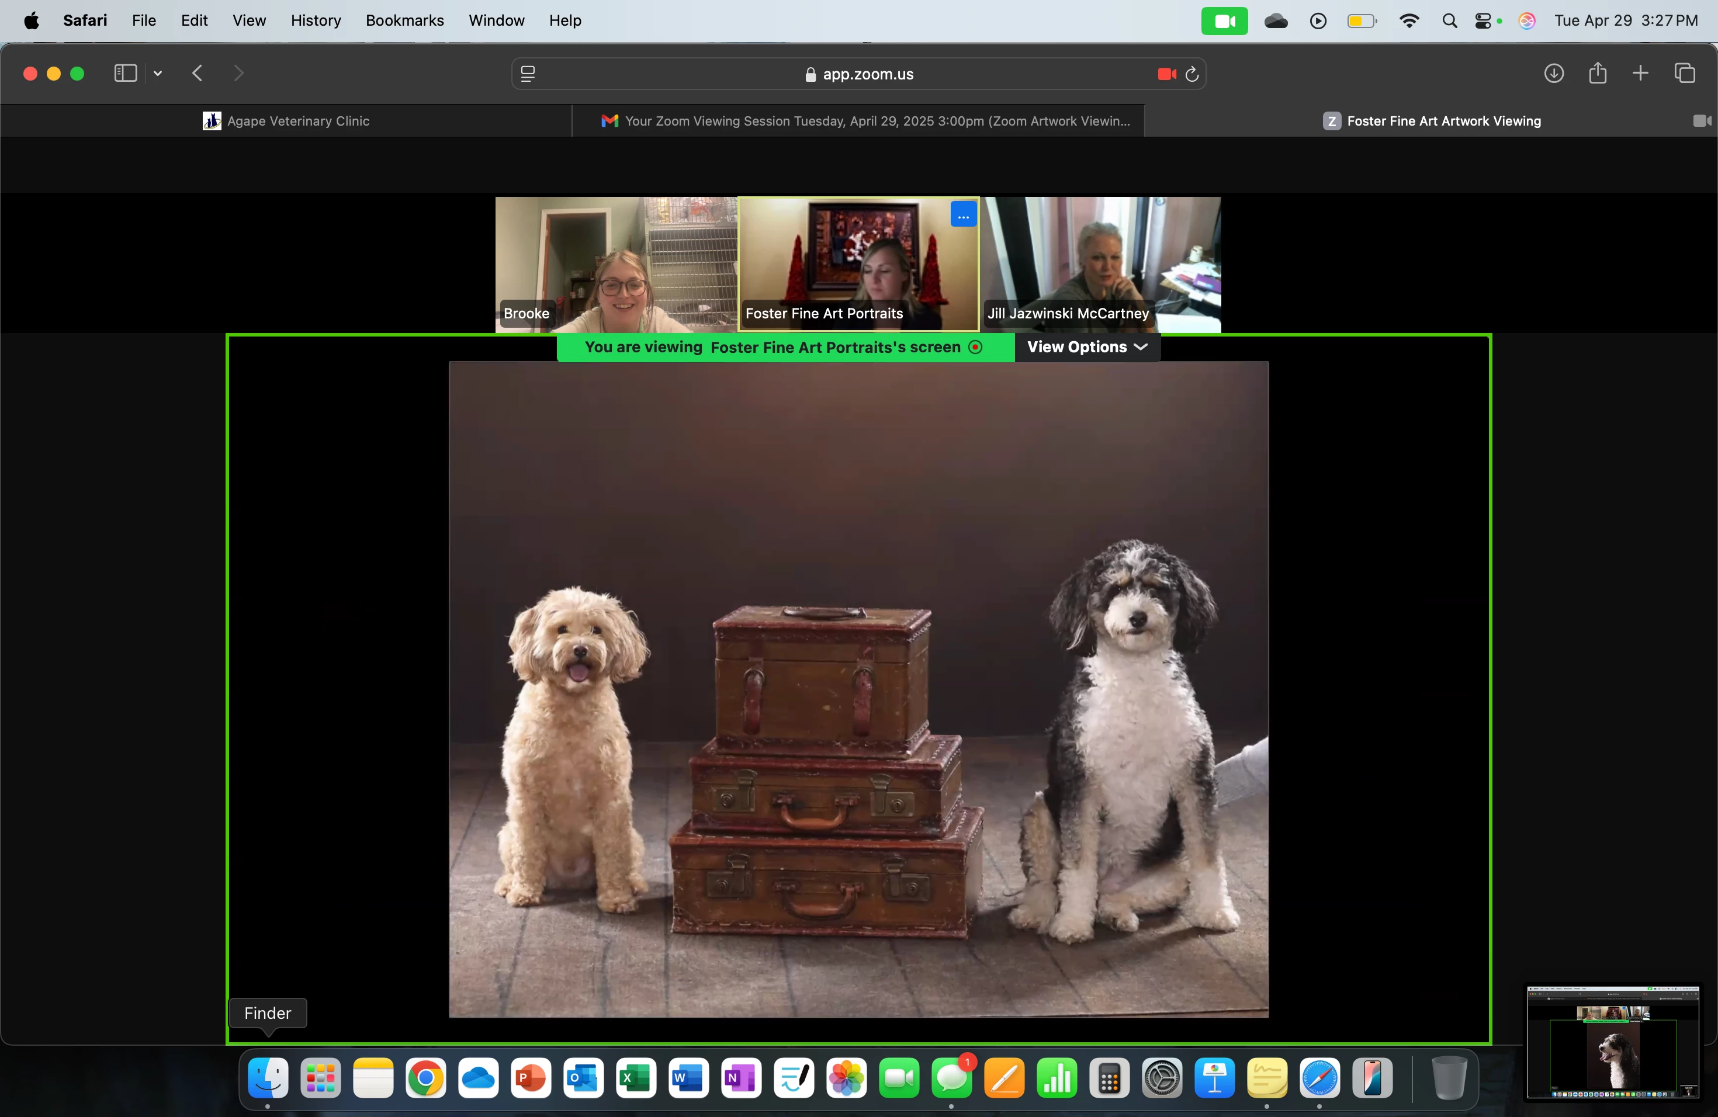Screen dimensions: 1718x1117
Task: Switch to Agape Veterinary Clinic tab
Action: coord(286,120)
